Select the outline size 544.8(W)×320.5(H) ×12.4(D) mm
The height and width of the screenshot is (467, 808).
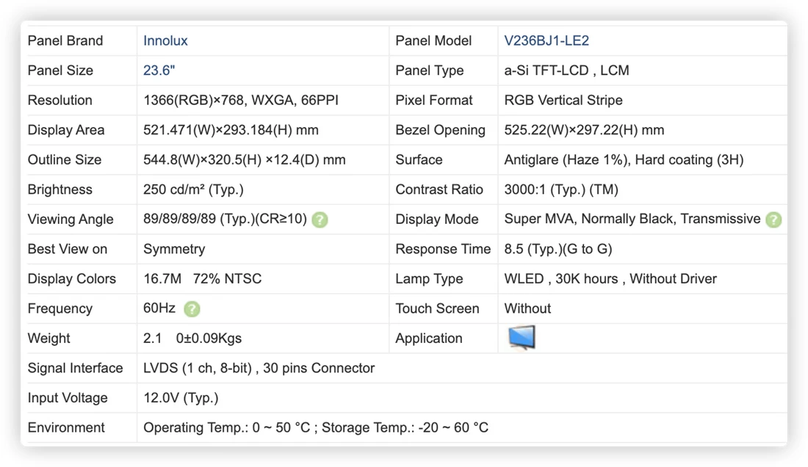coord(245,159)
